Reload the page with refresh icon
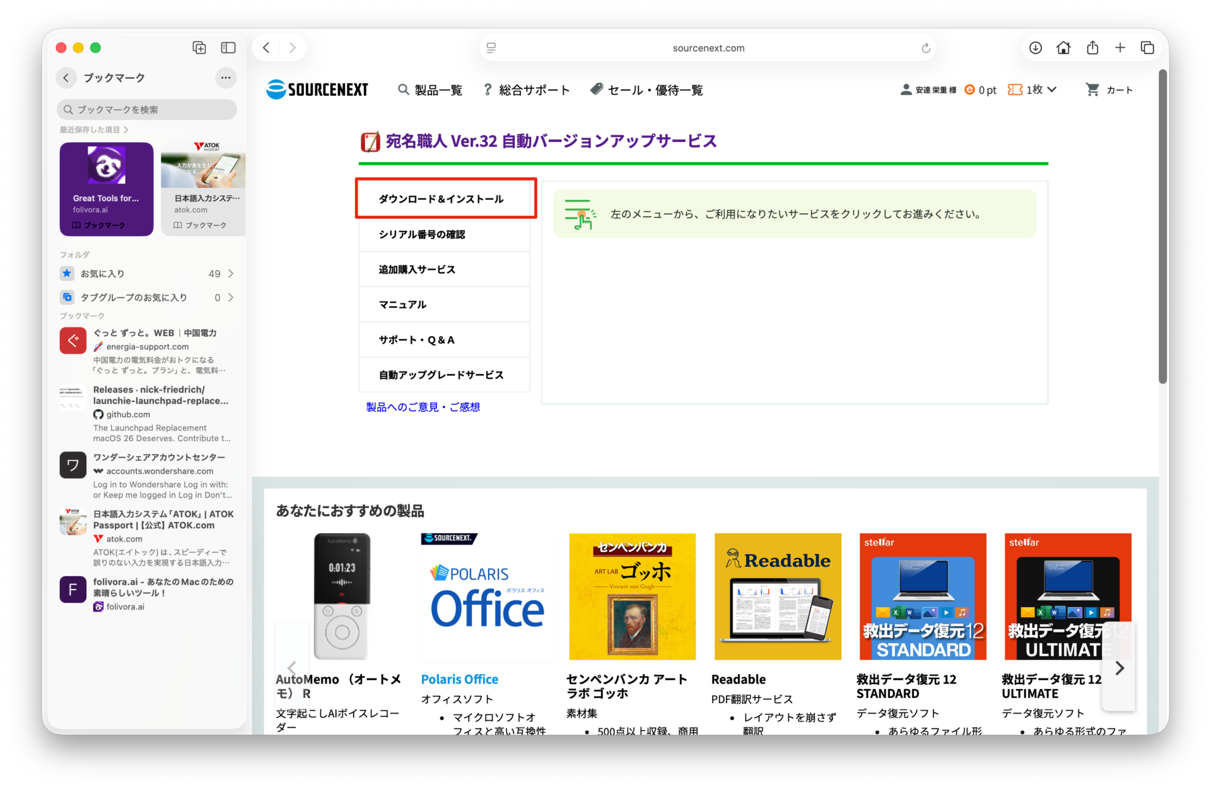1211x790 pixels. [925, 49]
